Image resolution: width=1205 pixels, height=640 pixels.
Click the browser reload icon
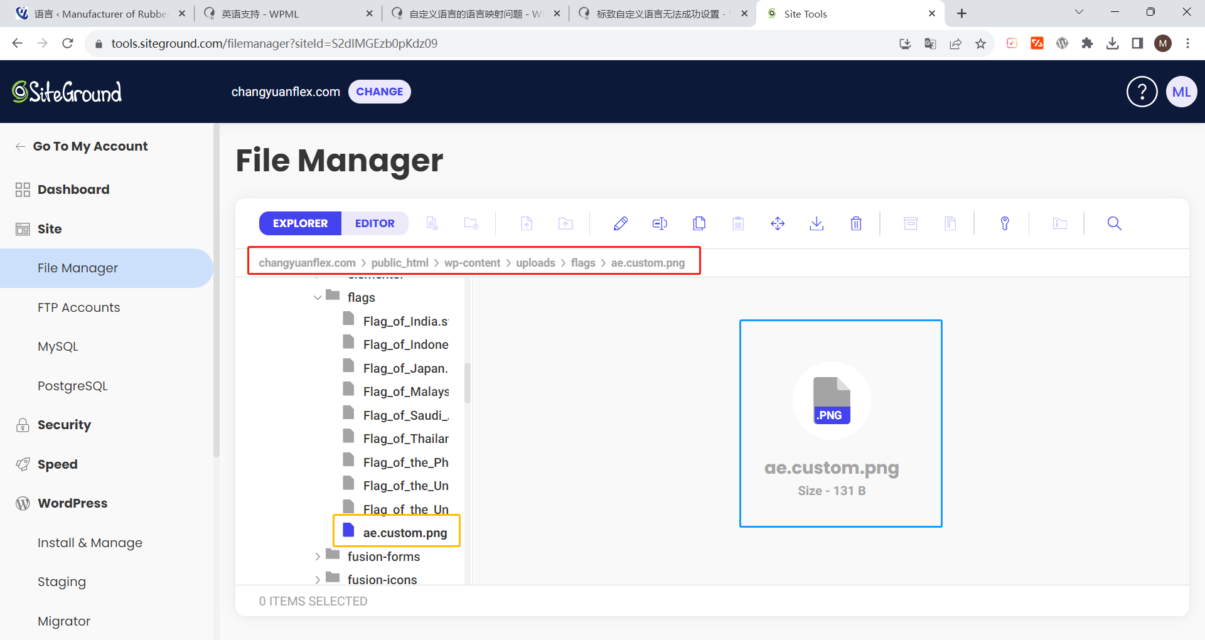click(x=68, y=43)
